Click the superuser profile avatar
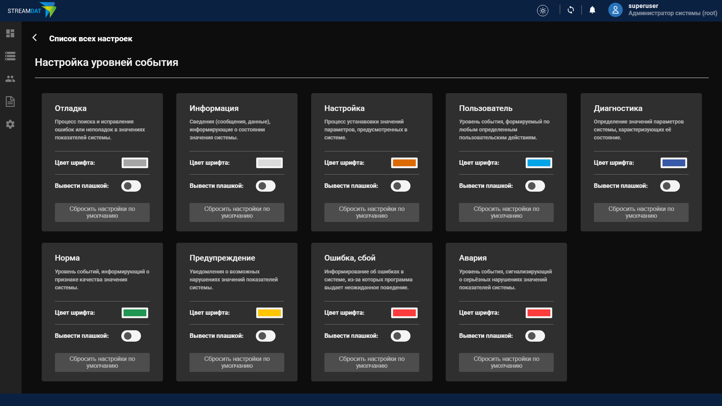 615,10
